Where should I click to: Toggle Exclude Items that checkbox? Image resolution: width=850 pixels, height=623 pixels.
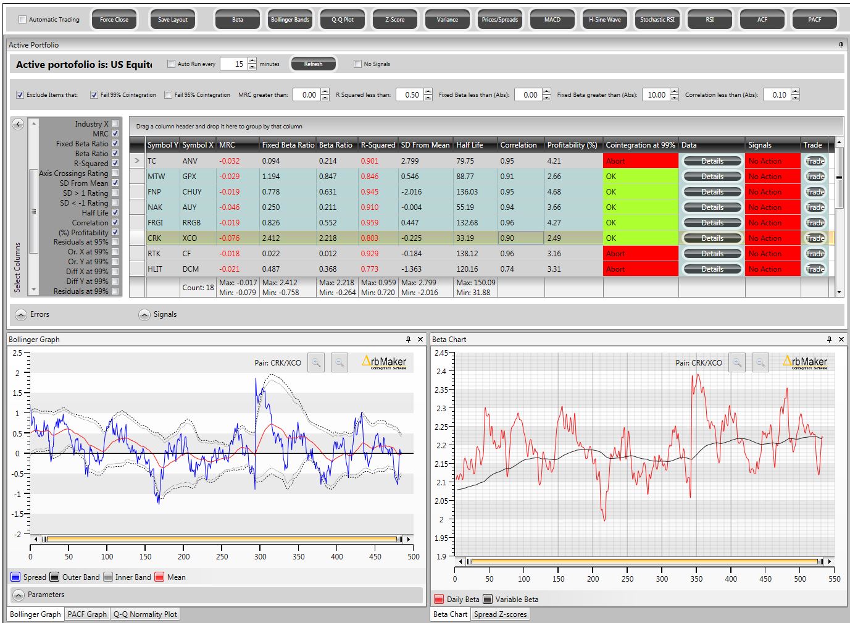click(x=20, y=95)
